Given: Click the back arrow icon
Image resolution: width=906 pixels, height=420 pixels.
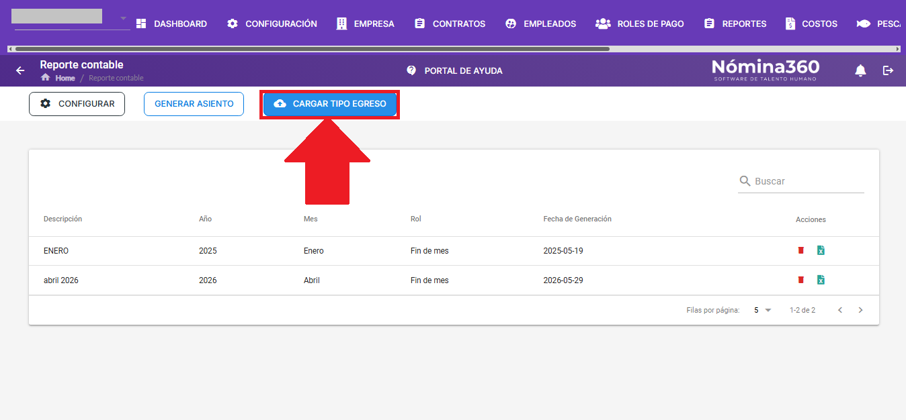Looking at the screenshot, I should 20,70.
